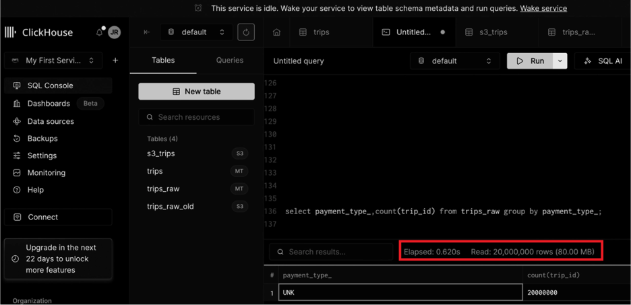Click the Elapsed: 0.620s readout
The image size is (631, 305).
pos(432,252)
